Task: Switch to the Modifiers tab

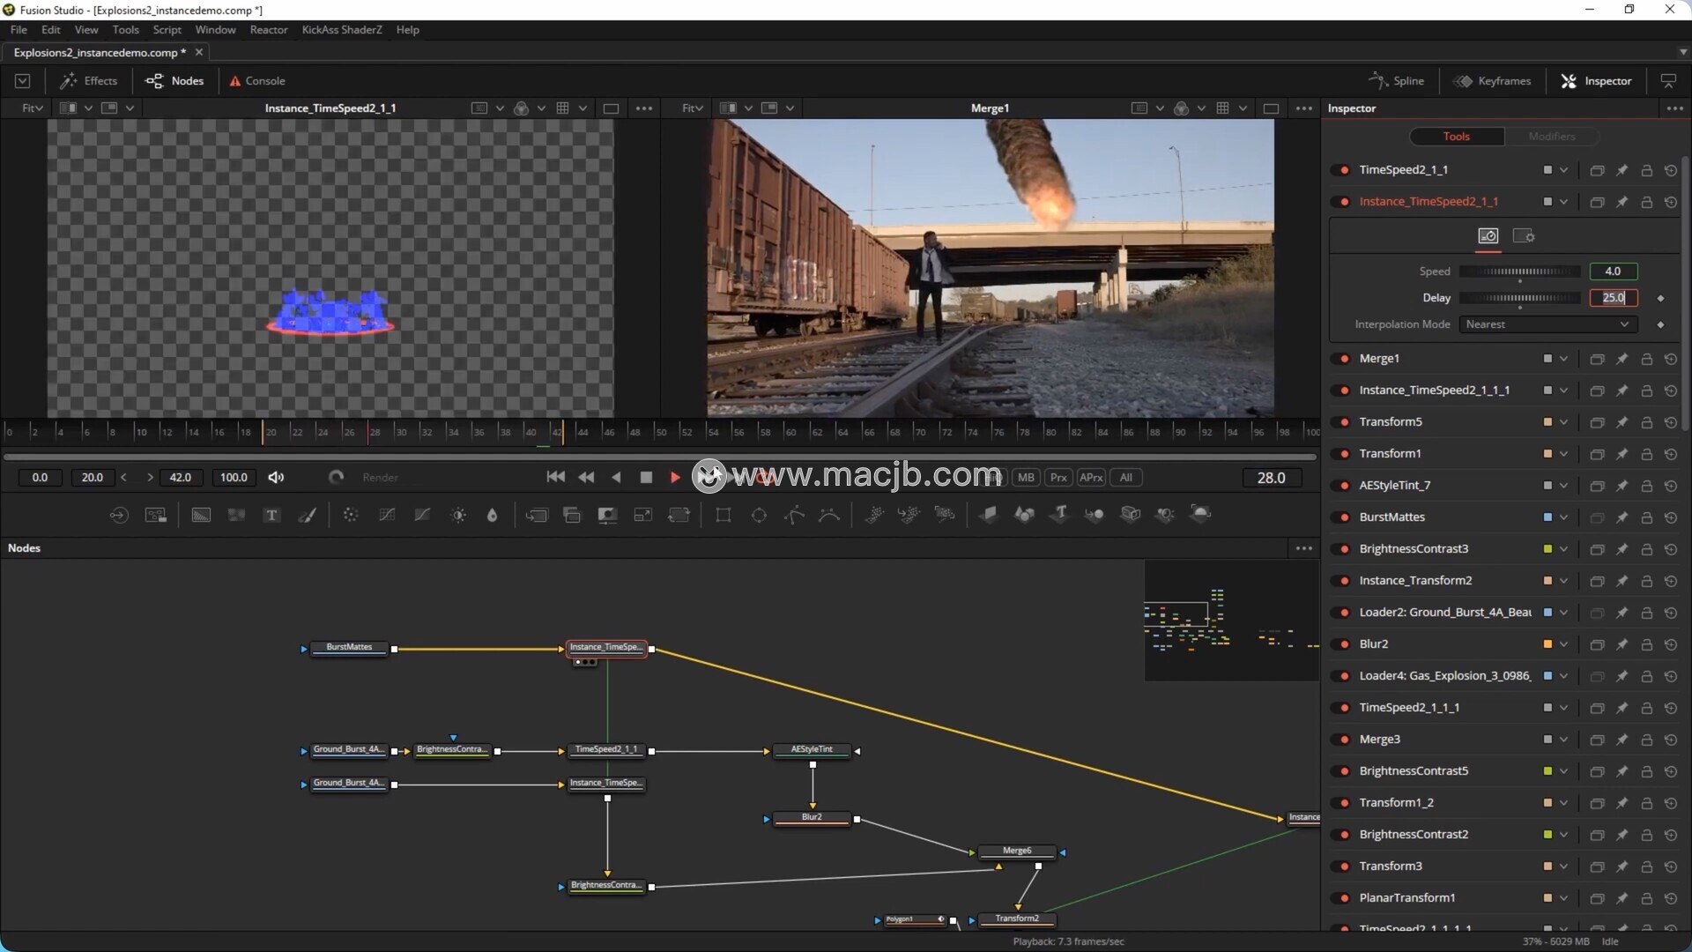Action: click(1551, 137)
